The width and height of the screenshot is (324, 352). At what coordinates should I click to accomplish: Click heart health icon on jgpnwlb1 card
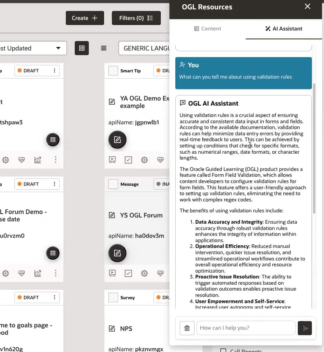pyautogui.click(x=160, y=160)
